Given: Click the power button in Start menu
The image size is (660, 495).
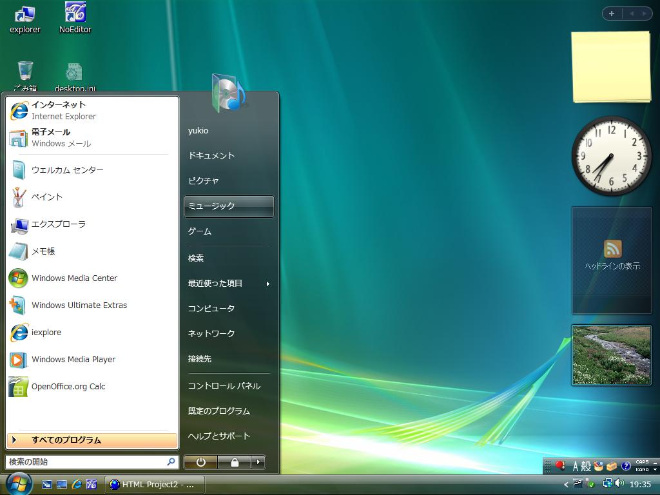Looking at the screenshot, I should (x=200, y=462).
